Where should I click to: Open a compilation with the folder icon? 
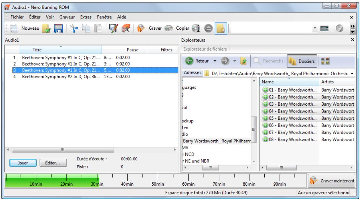[x=46, y=28]
